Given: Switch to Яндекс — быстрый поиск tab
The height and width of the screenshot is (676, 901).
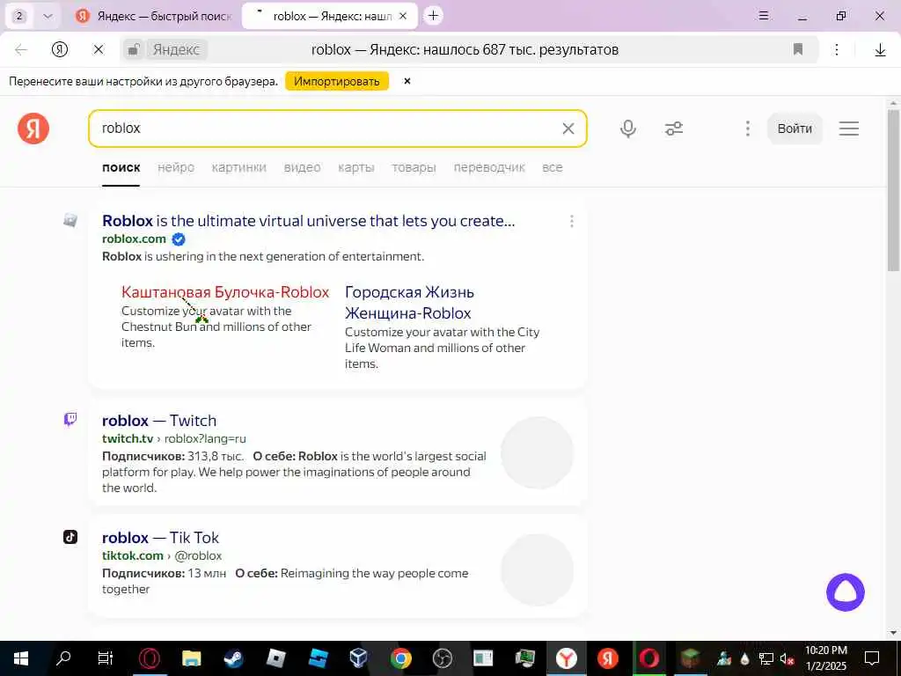Looking at the screenshot, I should pyautogui.click(x=153, y=16).
